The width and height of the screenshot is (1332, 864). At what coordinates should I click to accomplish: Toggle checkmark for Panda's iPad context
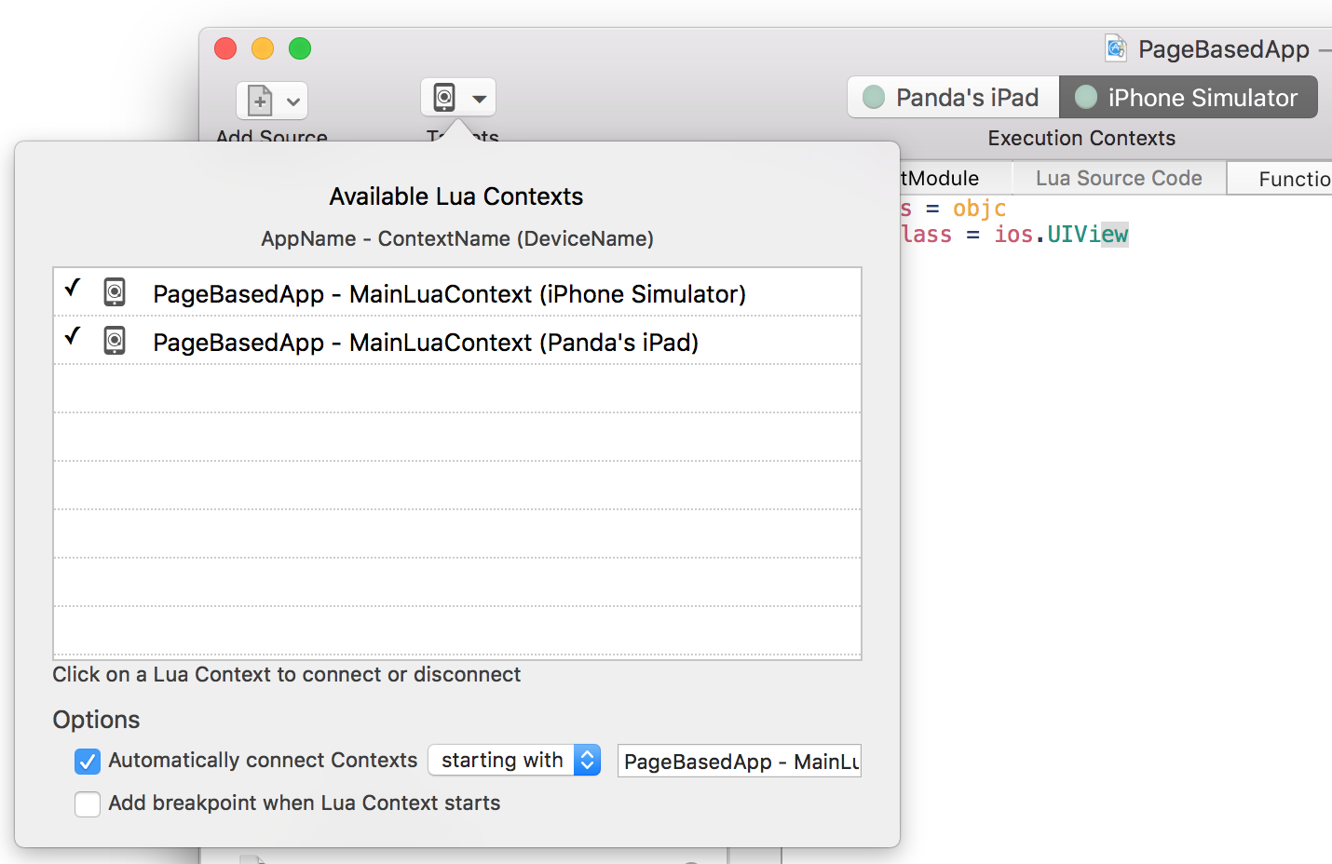73,336
